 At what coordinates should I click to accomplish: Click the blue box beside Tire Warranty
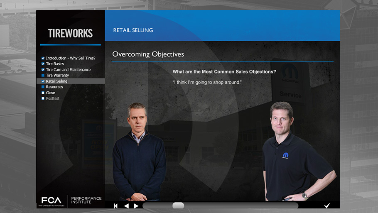(43, 76)
